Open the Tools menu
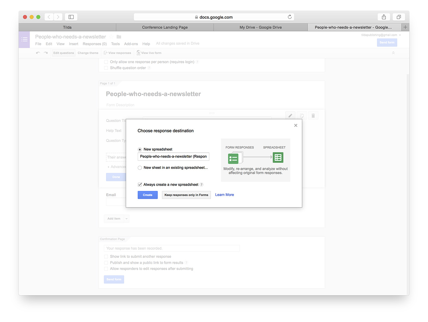 coord(115,44)
